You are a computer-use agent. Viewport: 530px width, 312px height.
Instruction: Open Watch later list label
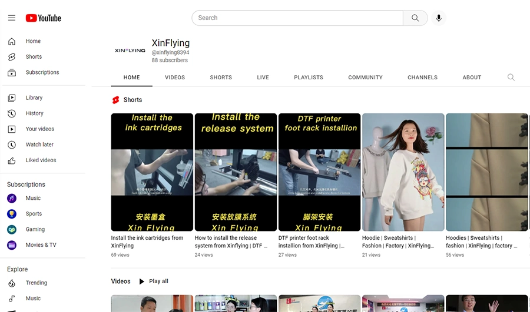tap(39, 145)
